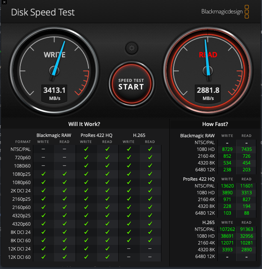This screenshot has height=269, width=262.
Task: Click the 91363 H.265 NTSC/PAL read value
Action: (x=246, y=229)
